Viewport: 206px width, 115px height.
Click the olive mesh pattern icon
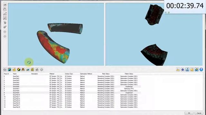coord(32,70)
